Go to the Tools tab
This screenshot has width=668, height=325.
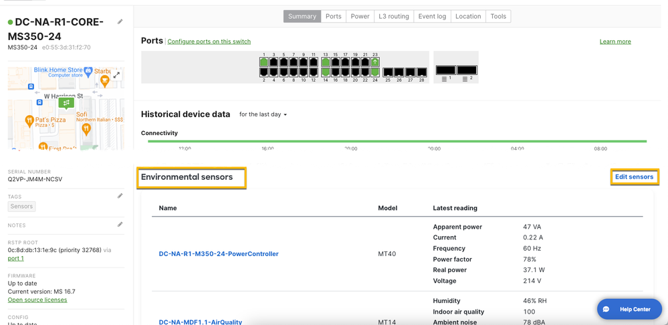coord(498,16)
